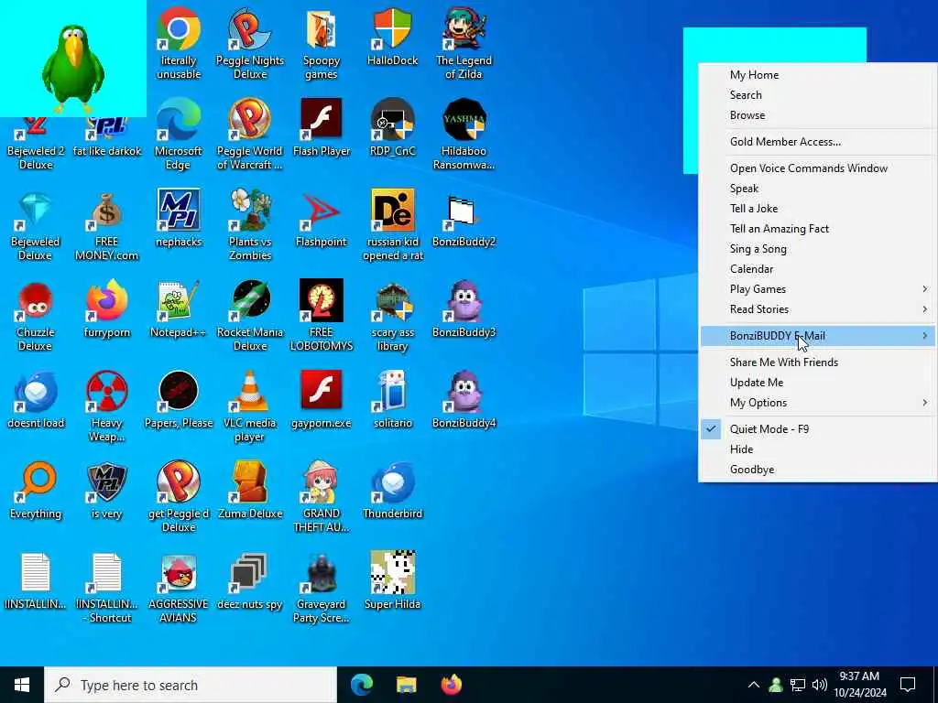Image resolution: width=938 pixels, height=703 pixels.
Task: Open Edge from the taskbar
Action: (361, 685)
